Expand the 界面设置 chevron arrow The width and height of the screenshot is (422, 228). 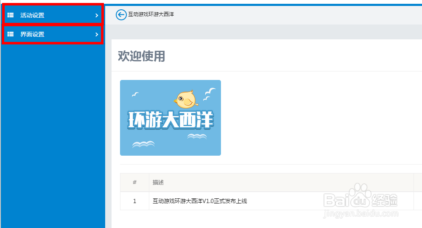click(97, 34)
